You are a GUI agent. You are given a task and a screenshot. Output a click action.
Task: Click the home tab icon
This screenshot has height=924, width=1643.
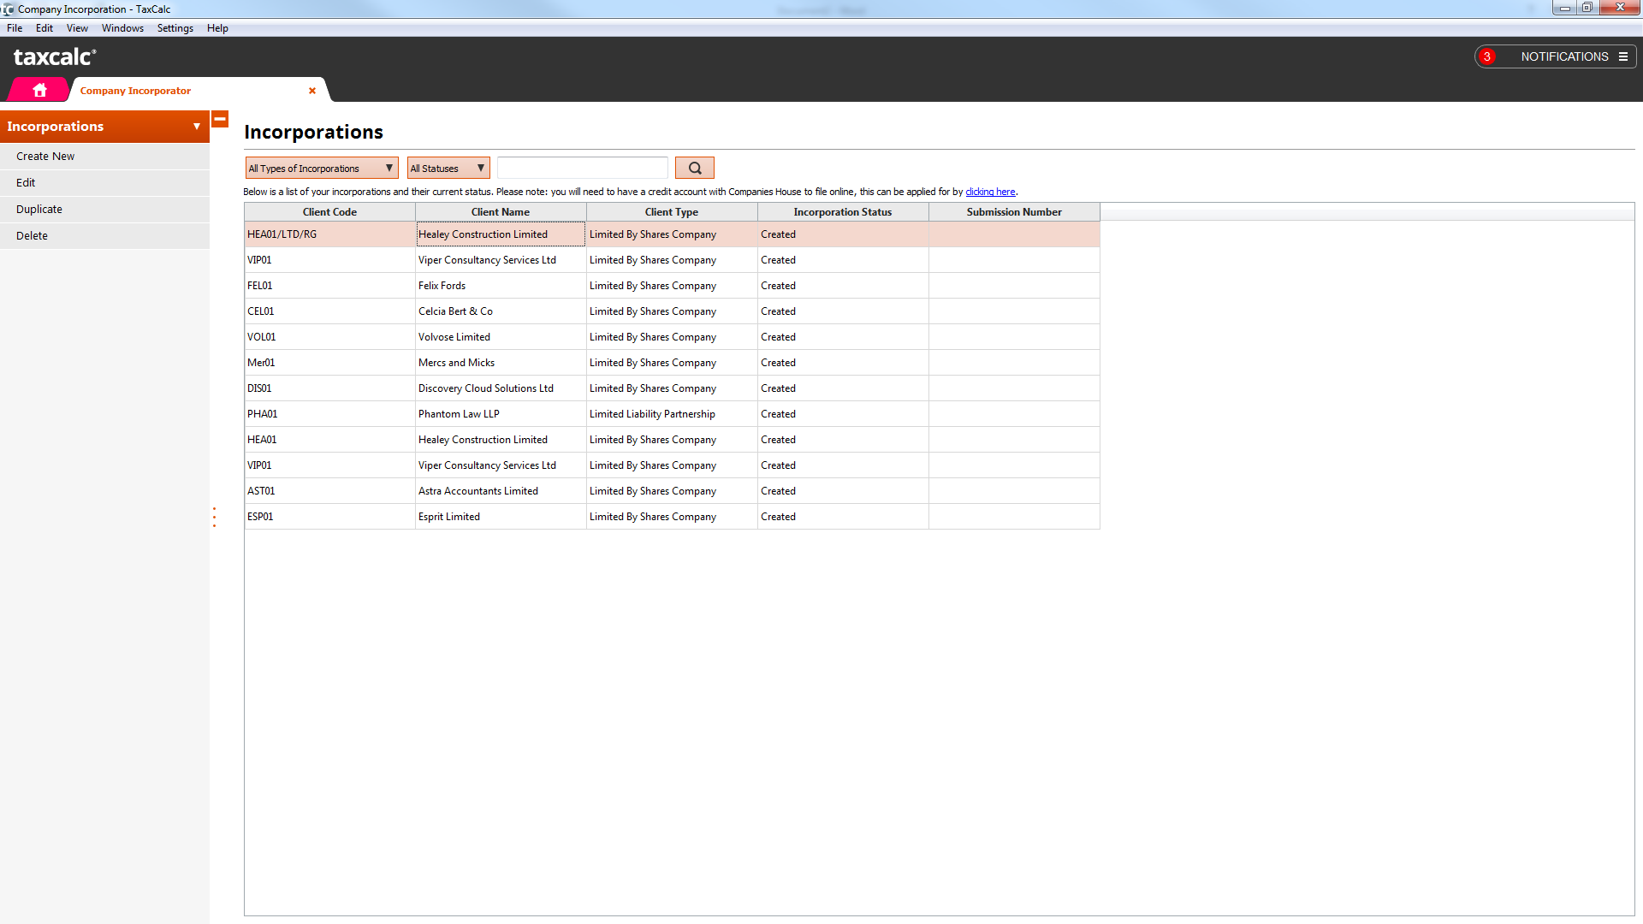coord(39,90)
